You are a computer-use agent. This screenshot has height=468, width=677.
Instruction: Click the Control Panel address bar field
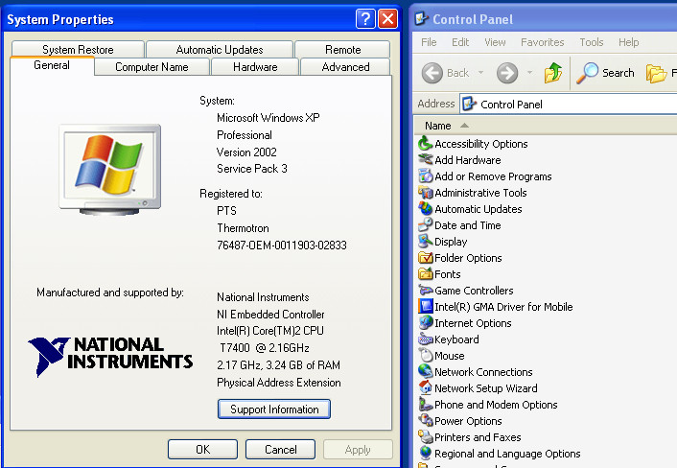[x=569, y=104]
